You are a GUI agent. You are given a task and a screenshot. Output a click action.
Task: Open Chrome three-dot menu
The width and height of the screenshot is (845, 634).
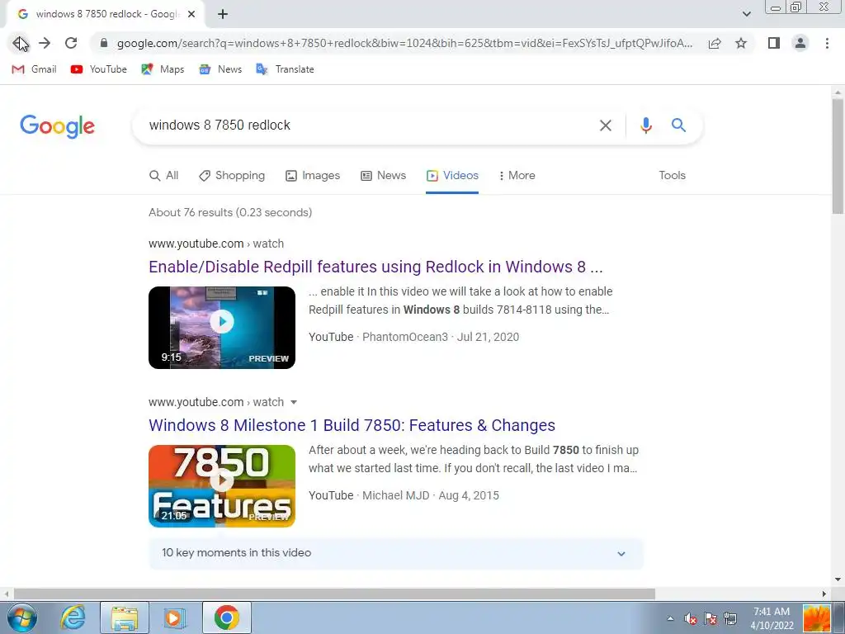[x=827, y=43]
